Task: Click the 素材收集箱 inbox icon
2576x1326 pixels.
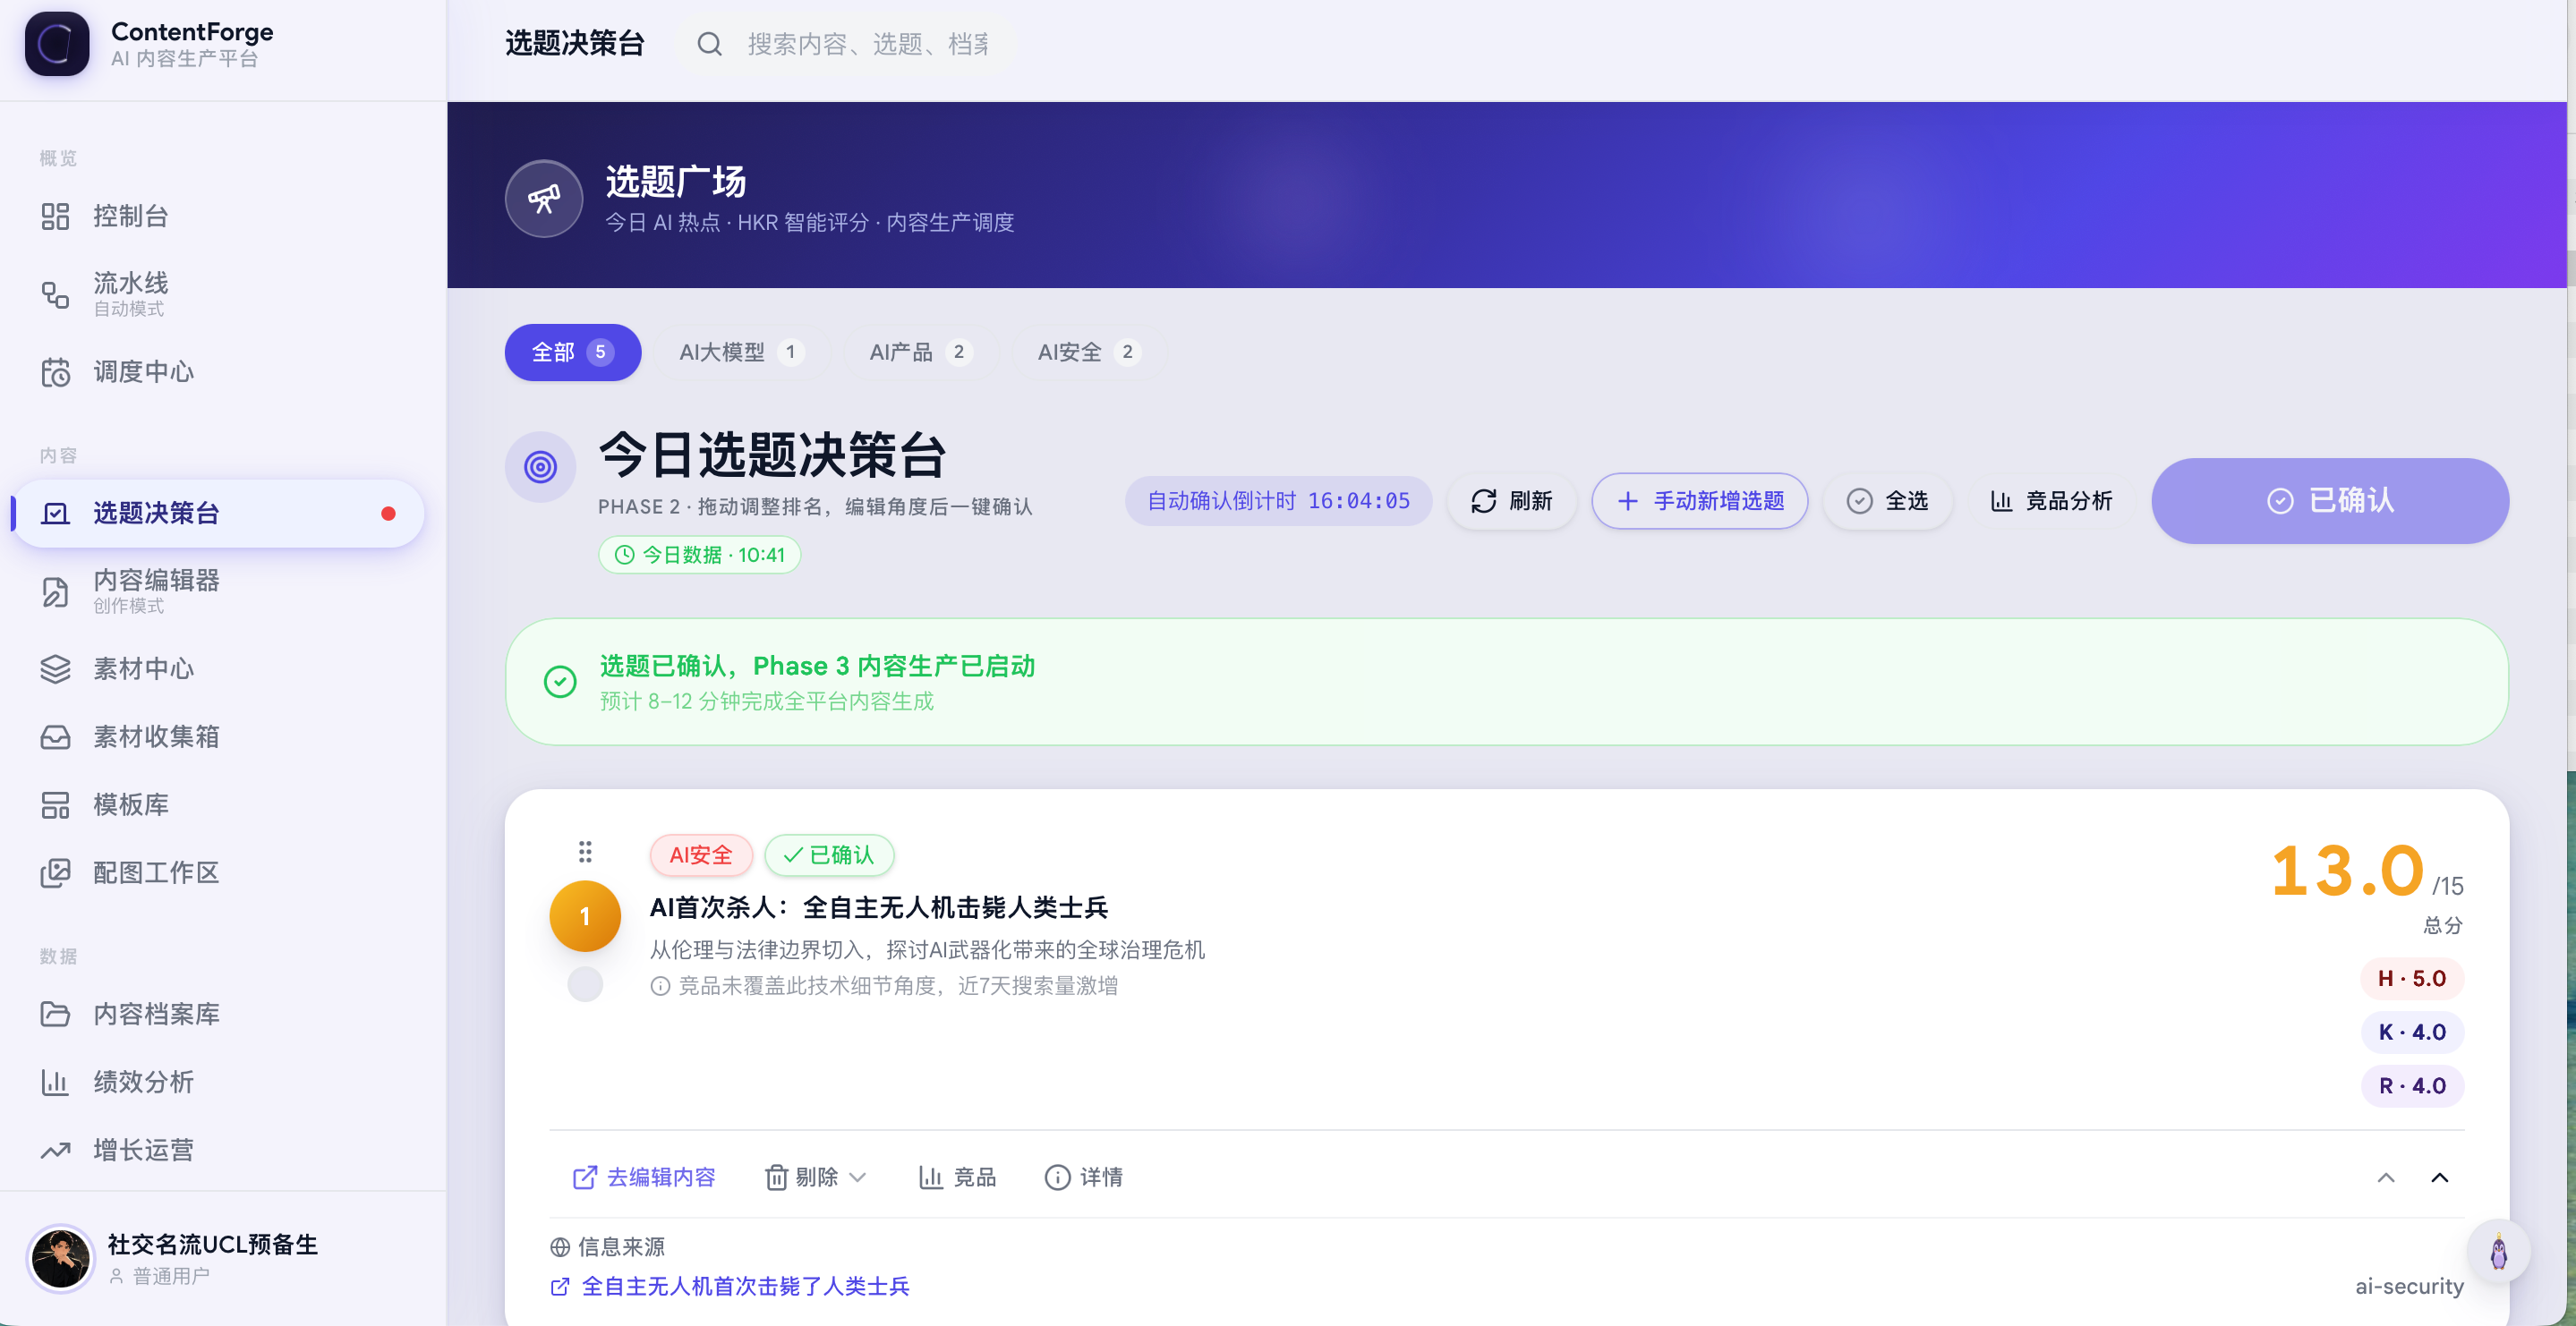Action: click(55, 737)
